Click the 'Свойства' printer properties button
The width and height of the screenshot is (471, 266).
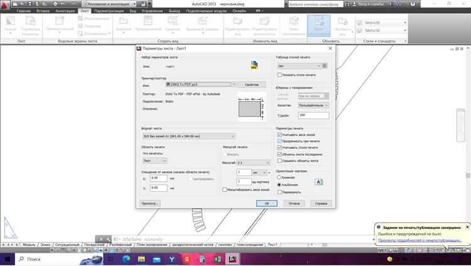point(252,84)
